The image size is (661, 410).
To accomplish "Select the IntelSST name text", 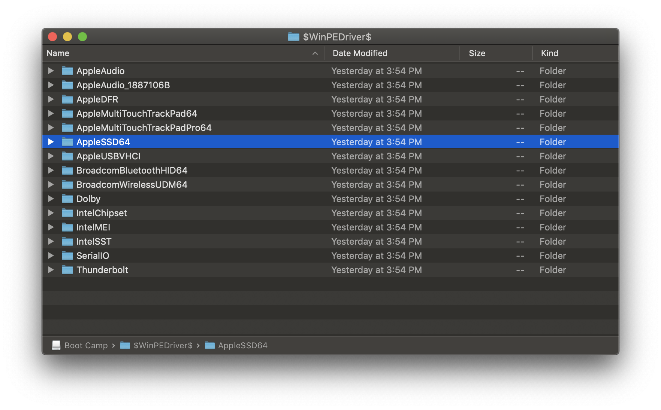I will pos(94,241).
